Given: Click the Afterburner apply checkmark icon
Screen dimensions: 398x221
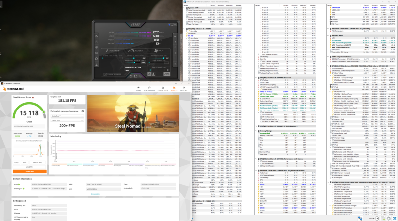Looking at the screenshot, I should point(140,76).
